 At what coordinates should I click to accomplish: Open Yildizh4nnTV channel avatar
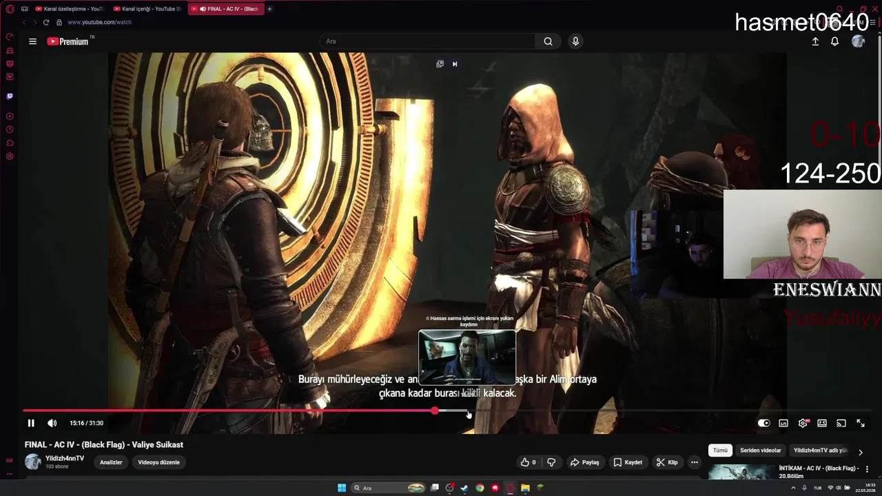tap(32, 462)
